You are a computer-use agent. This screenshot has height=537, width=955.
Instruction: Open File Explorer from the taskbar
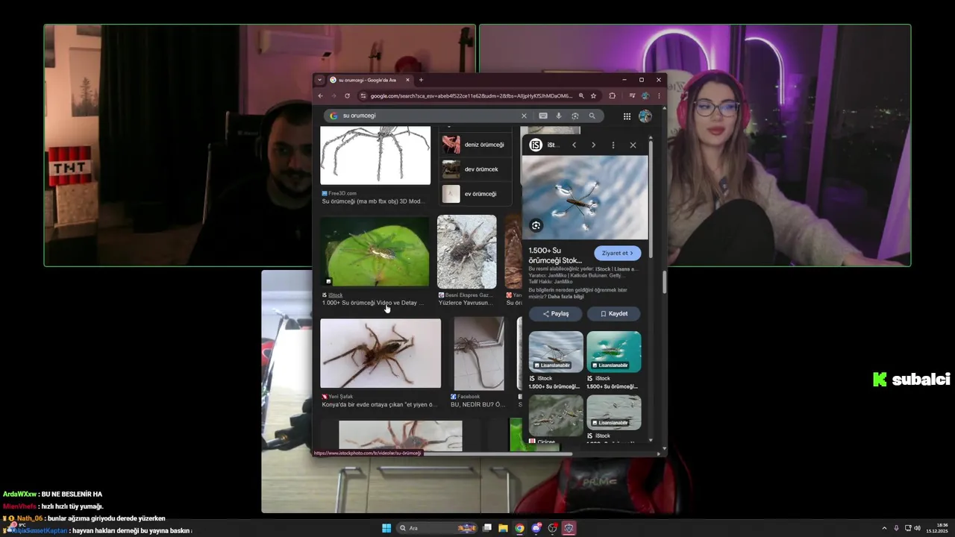point(503,528)
